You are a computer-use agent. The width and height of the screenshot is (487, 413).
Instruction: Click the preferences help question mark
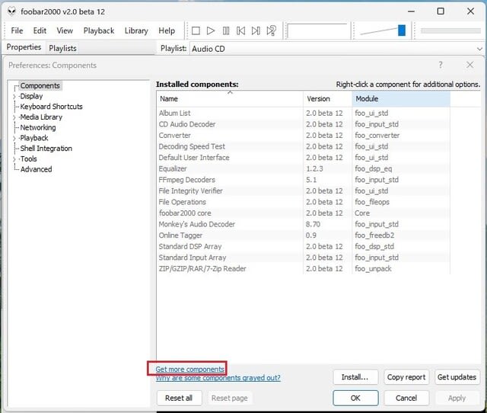tap(441, 65)
